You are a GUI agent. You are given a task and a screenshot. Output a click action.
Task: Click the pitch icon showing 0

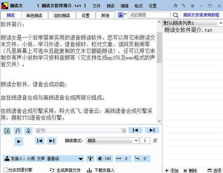point(137,159)
